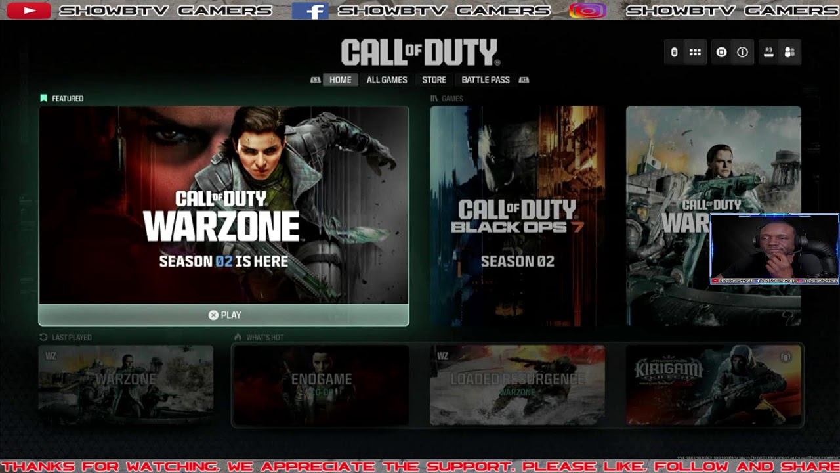Screen dimensions: 840x473
Task: Select the Call of Duty Warzone game card
Action: [713, 216]
